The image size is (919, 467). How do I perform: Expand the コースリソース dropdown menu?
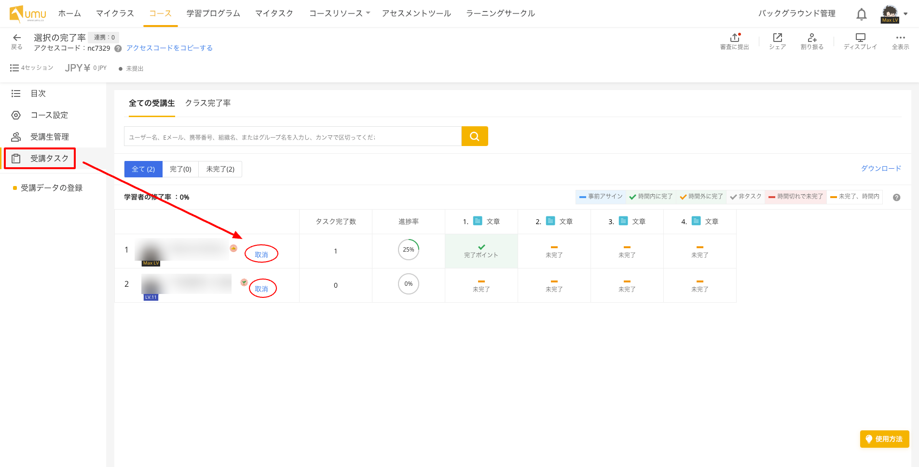click(x=339, y=13)
